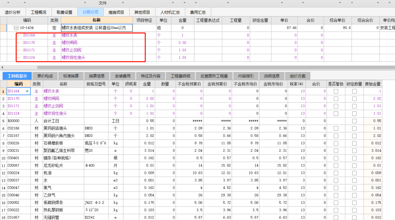Open the 组价方案 tab
This screenshot has width=395, height=220.
[x=298, y=76]
